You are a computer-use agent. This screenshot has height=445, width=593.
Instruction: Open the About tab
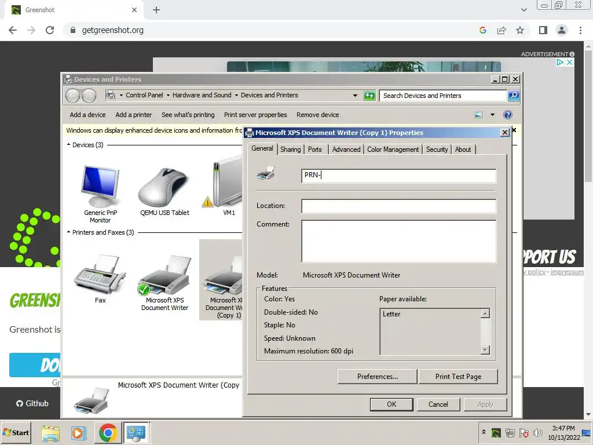(x=463, y=149)
